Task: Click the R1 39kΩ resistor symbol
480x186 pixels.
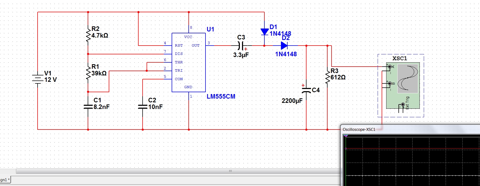Action: (x=88, y=72)
